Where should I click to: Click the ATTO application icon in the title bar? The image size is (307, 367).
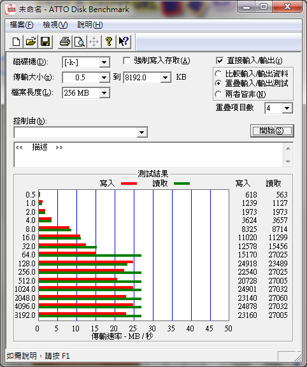click(10, 9)
